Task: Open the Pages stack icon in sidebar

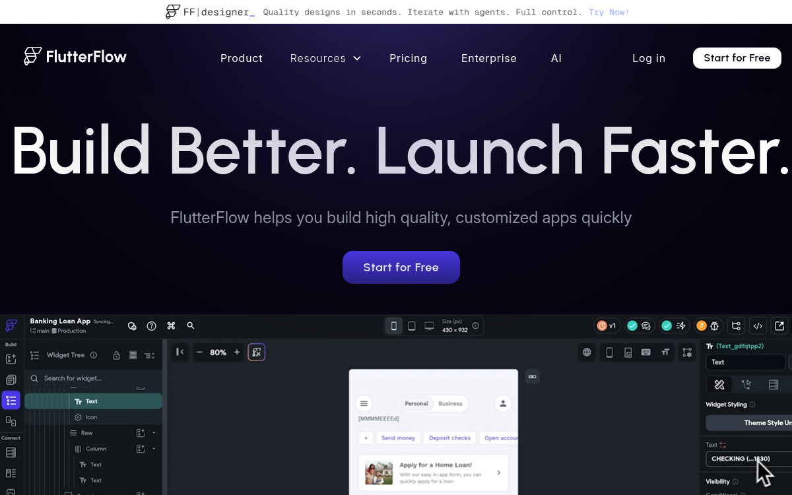Action: 11,380
